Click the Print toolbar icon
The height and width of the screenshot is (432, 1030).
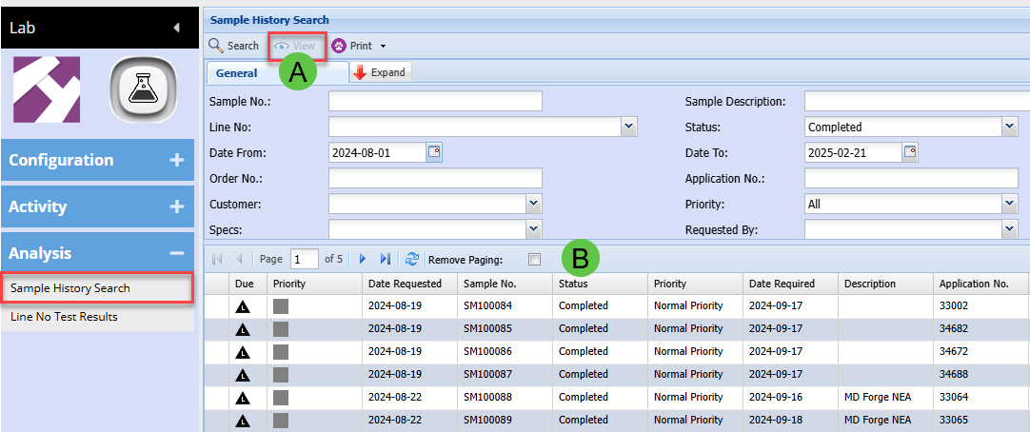click(x=339, y=46)
